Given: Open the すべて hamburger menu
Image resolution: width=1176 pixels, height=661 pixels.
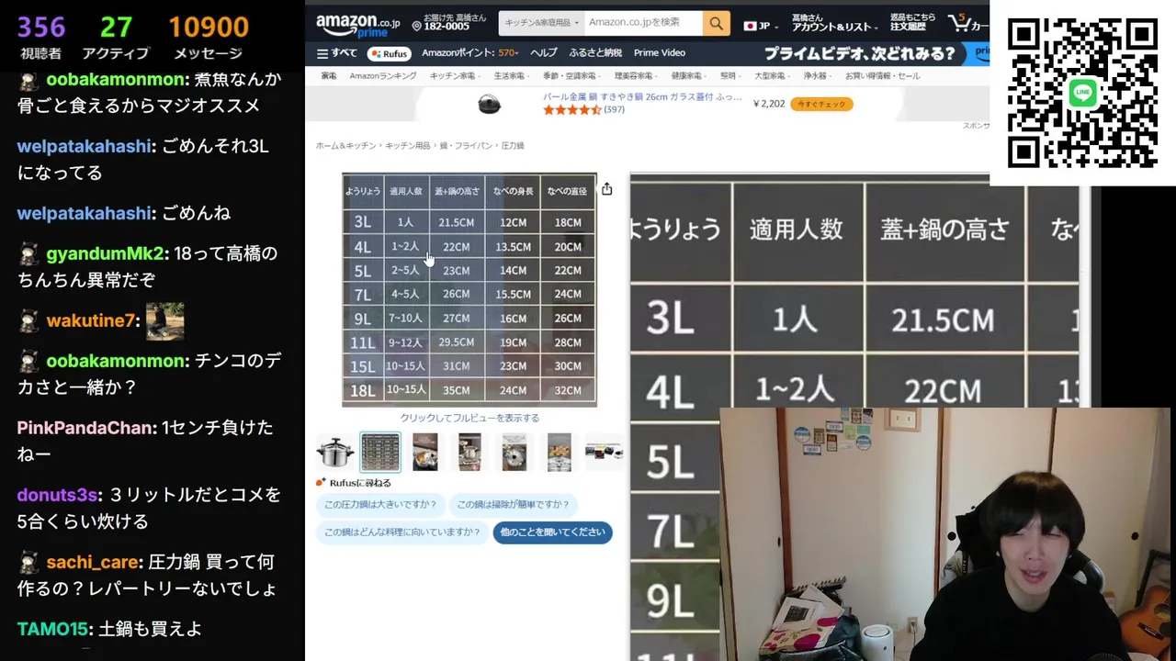Looking at the screenshot, I should (336, 53).
